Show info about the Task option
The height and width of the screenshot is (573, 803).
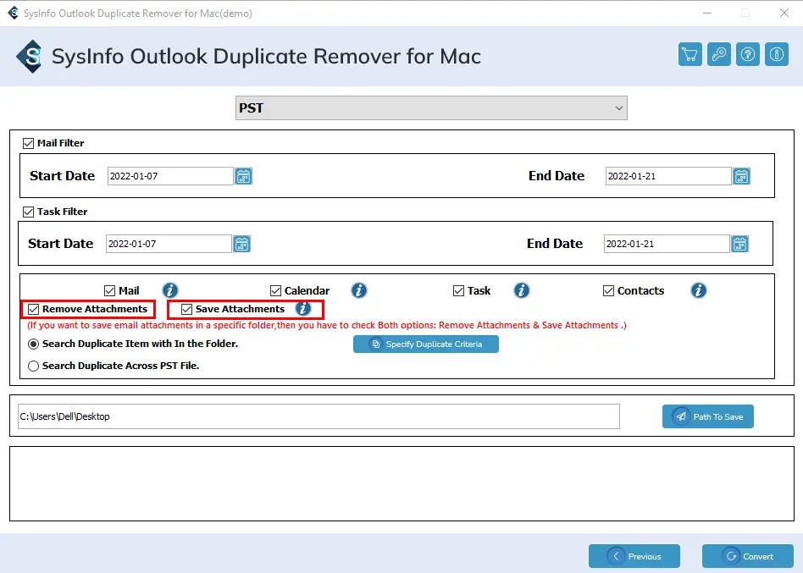pos(521,290)
